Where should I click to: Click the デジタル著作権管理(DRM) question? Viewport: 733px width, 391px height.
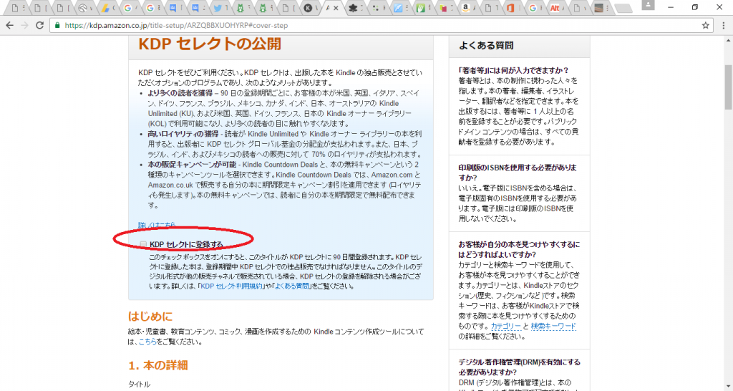coord(520,367)
